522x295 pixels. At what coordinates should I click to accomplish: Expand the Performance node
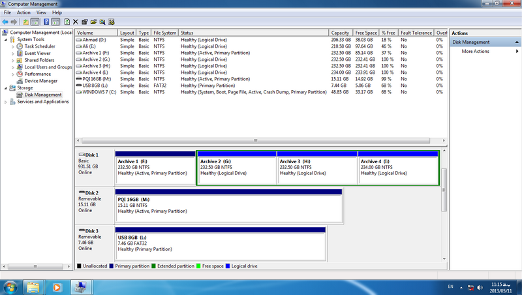13,74
